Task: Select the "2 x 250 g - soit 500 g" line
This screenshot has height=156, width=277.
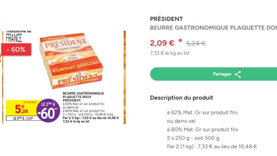Action: point(193,138)
